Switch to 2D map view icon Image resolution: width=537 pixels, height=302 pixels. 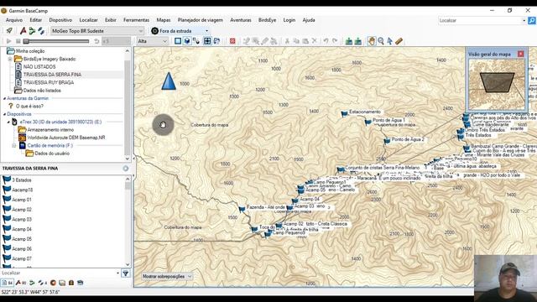point(178,41)
